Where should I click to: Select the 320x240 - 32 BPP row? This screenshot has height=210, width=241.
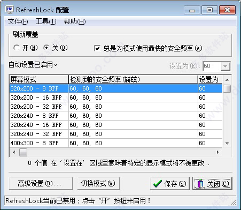116,134
